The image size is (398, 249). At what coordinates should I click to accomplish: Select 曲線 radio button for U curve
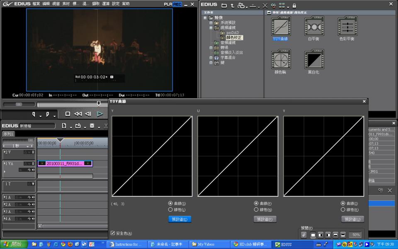point(256,203)
